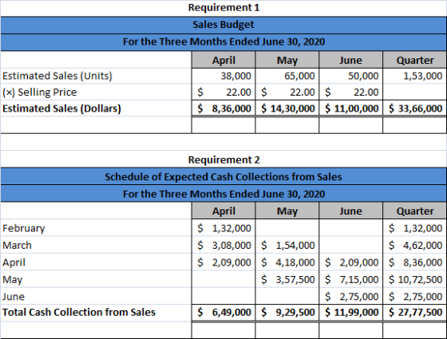Click March Quarter total $ 4,62,000
Viewport: 447px width, 339px height.
[414, 246]
